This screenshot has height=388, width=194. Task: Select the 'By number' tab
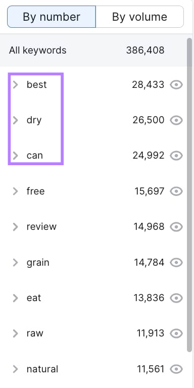tap(52, 17)
